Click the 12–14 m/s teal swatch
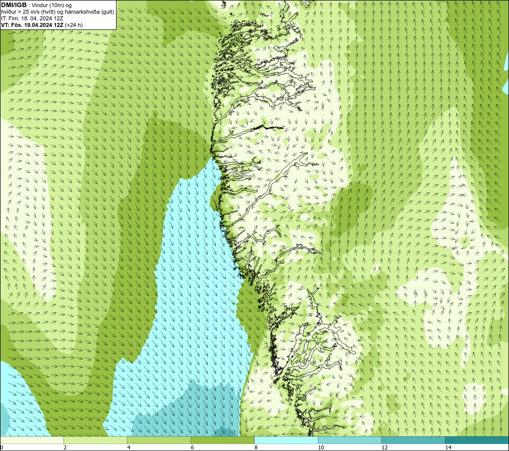 (x=413, y=440)
